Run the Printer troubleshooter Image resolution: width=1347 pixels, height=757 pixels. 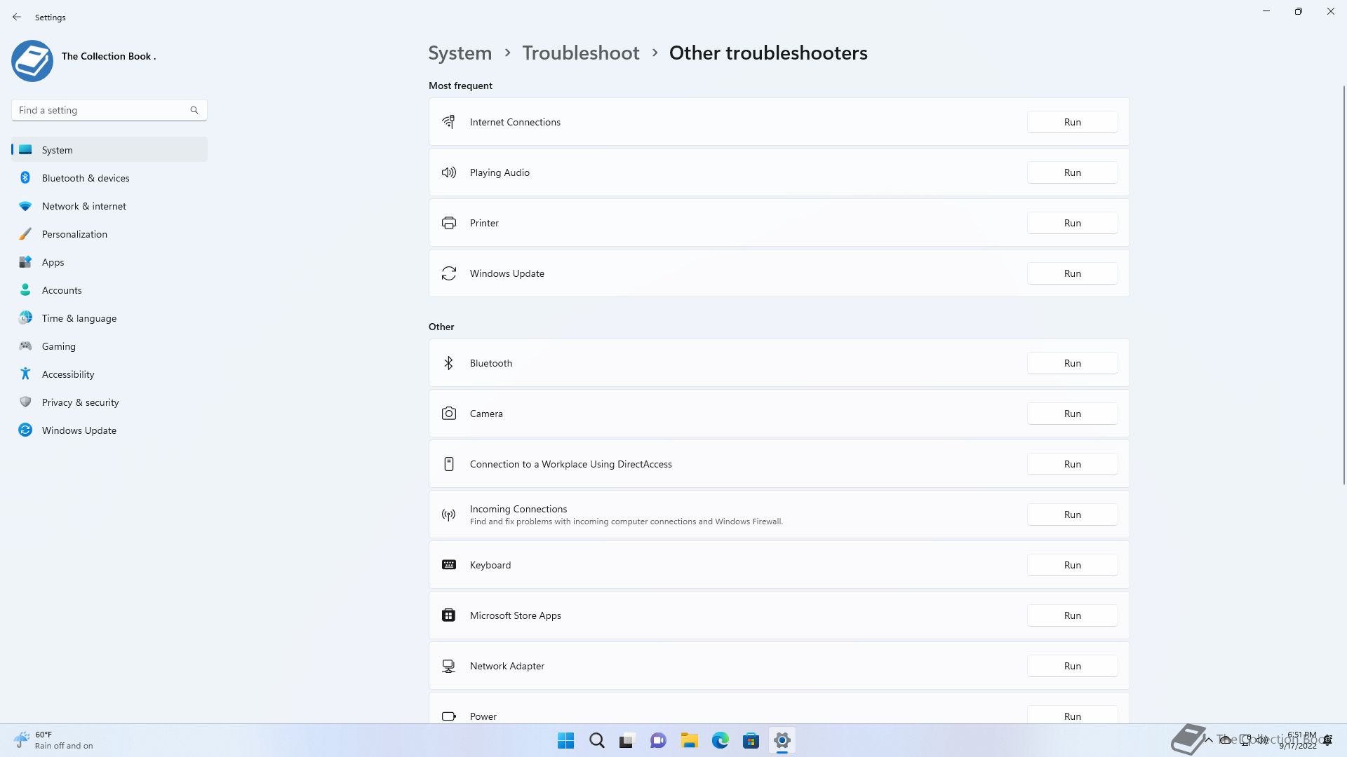click(x=1072, y=223)
